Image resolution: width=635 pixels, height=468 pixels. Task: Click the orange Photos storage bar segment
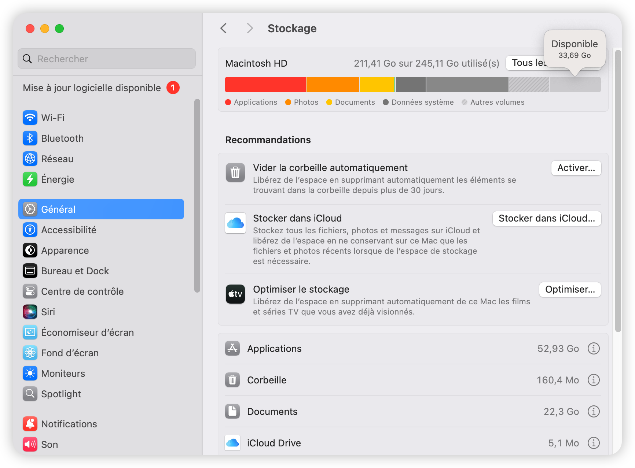(x=333, y=85)
